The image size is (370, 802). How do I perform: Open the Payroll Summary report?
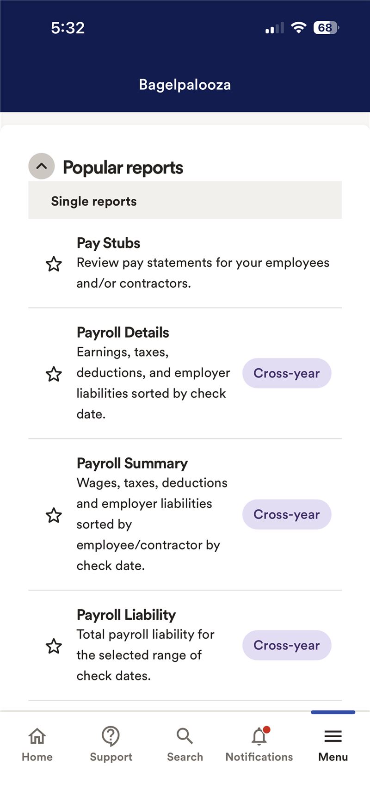(132, 463)
